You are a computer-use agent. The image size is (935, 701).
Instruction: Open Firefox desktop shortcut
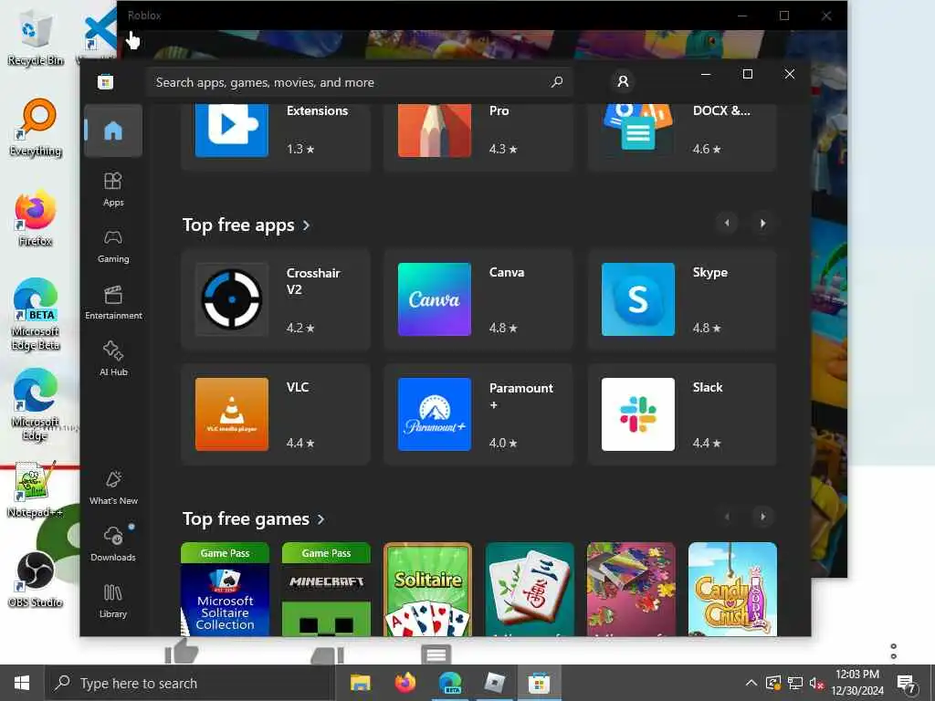pos(36,218)
